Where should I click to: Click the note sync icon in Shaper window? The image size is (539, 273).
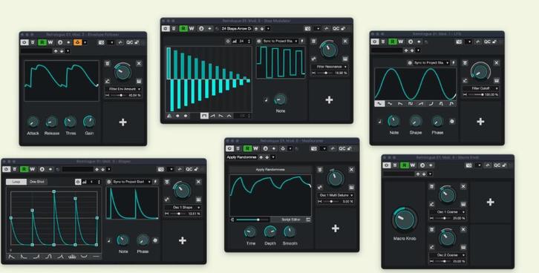[109, 240]
